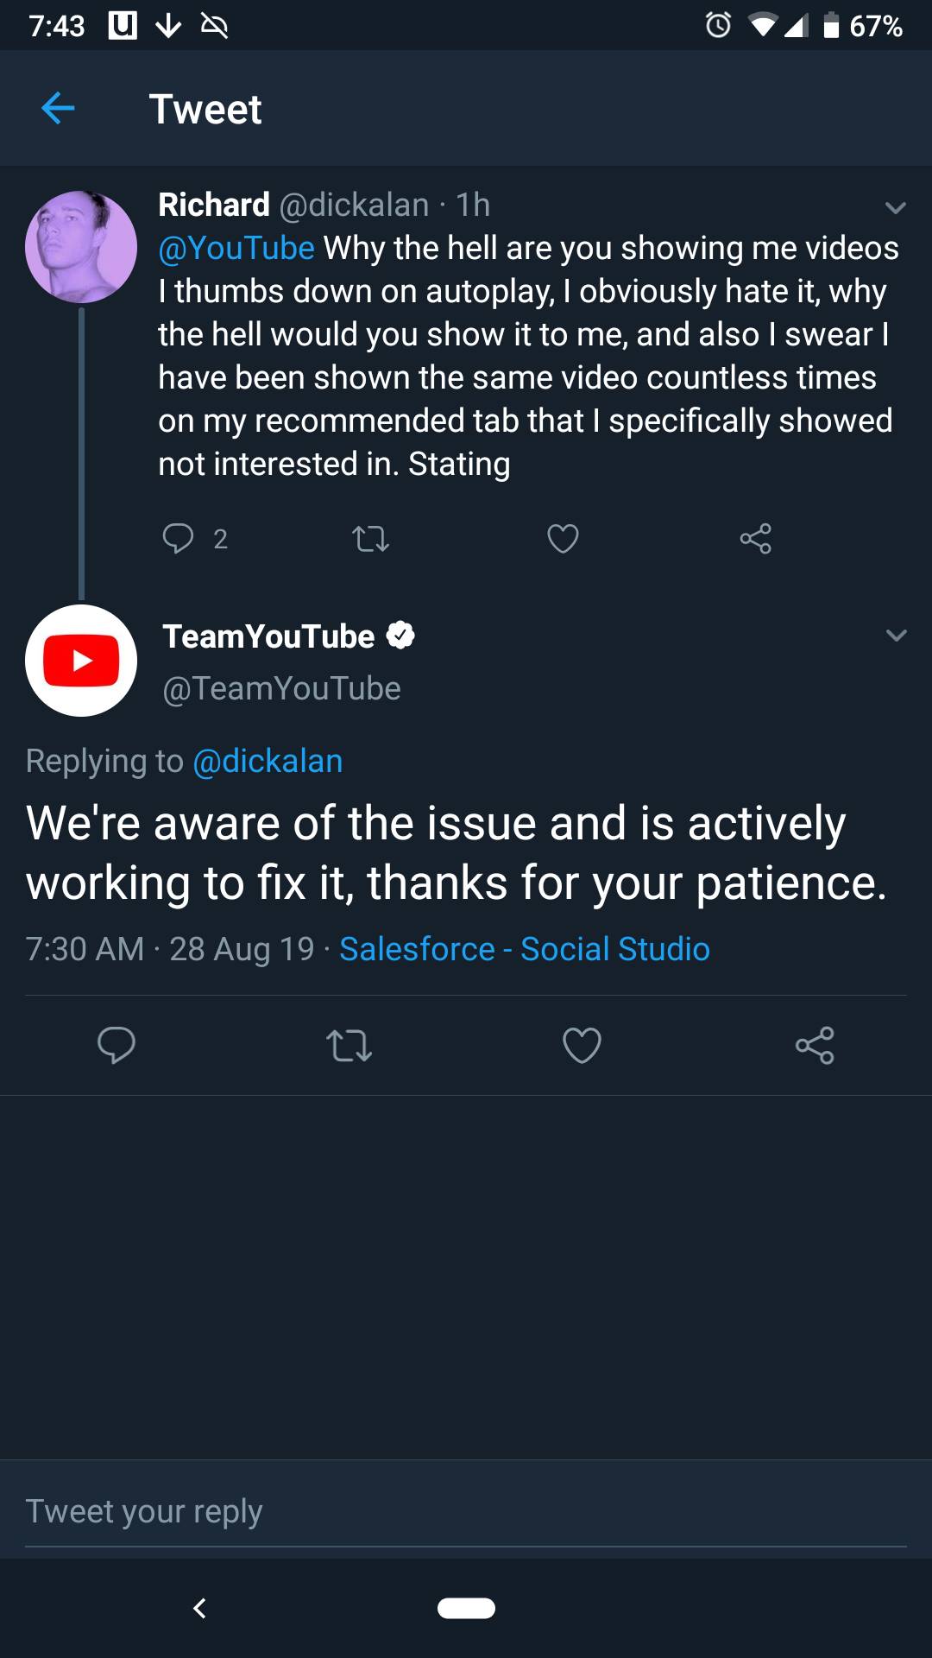Open Richard's tweet options chevron
The image size is (932, 1658).
896,207
